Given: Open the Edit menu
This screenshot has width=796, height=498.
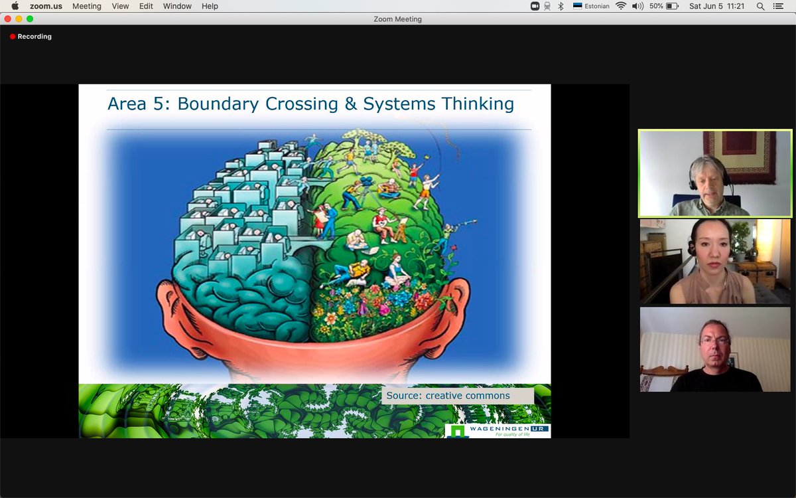Looking at the screenshot, I should [146, 6].
